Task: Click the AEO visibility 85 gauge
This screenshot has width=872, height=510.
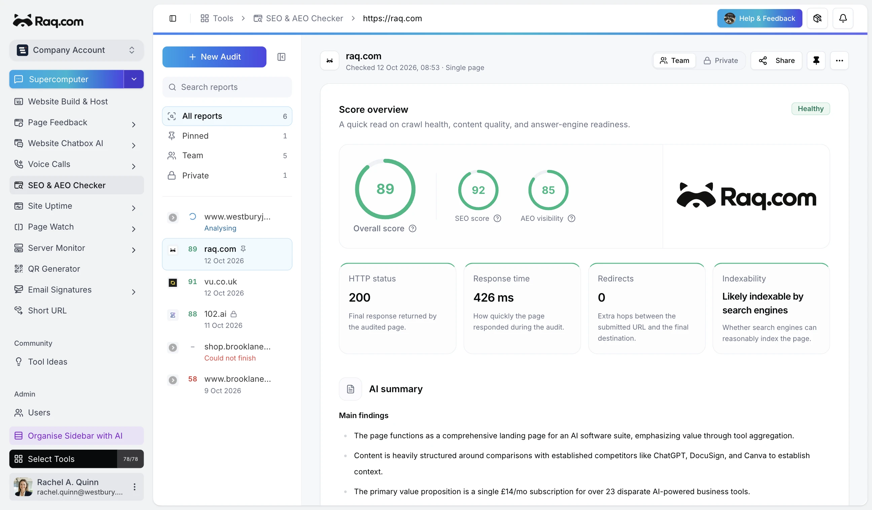Action: [548, 190]
